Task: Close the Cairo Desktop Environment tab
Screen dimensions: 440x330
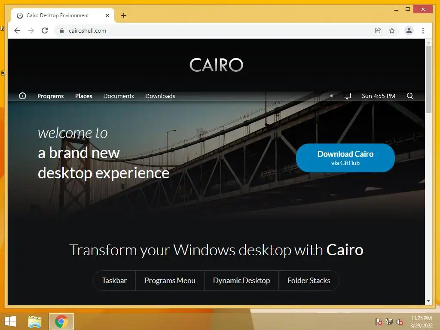Action: pos(107,15)
